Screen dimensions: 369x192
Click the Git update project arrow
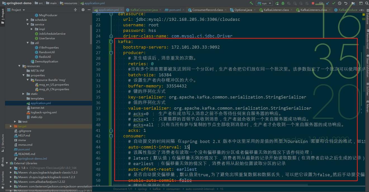pyautogui.click(x=328, y=3)
